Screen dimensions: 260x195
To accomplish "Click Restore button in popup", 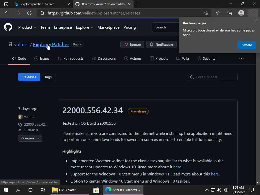I will (x=247, y=45).
